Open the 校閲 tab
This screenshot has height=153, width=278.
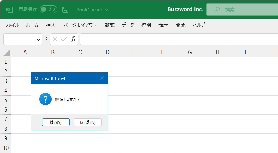pos(146,25)
